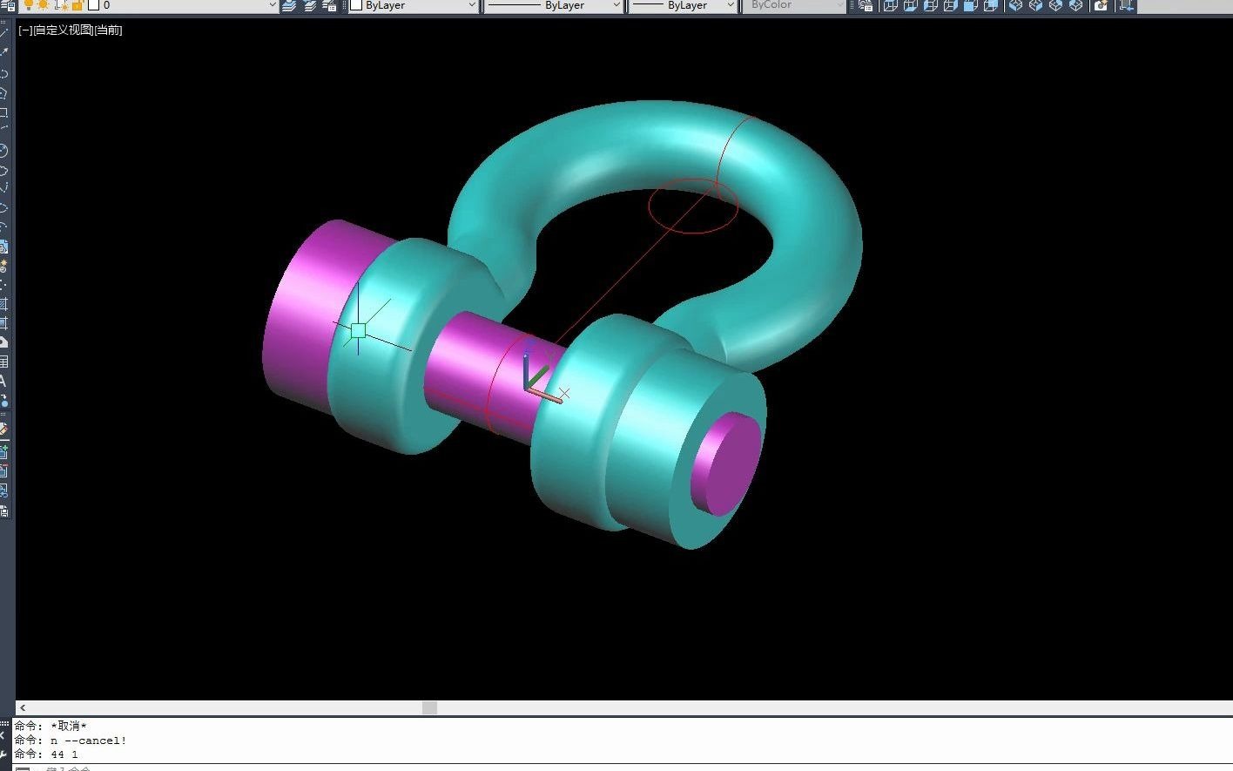Viewport: 1233px width, 771px height.
Task: Open the color control ByLayer dropdown
Action: (x=413, y=5)
